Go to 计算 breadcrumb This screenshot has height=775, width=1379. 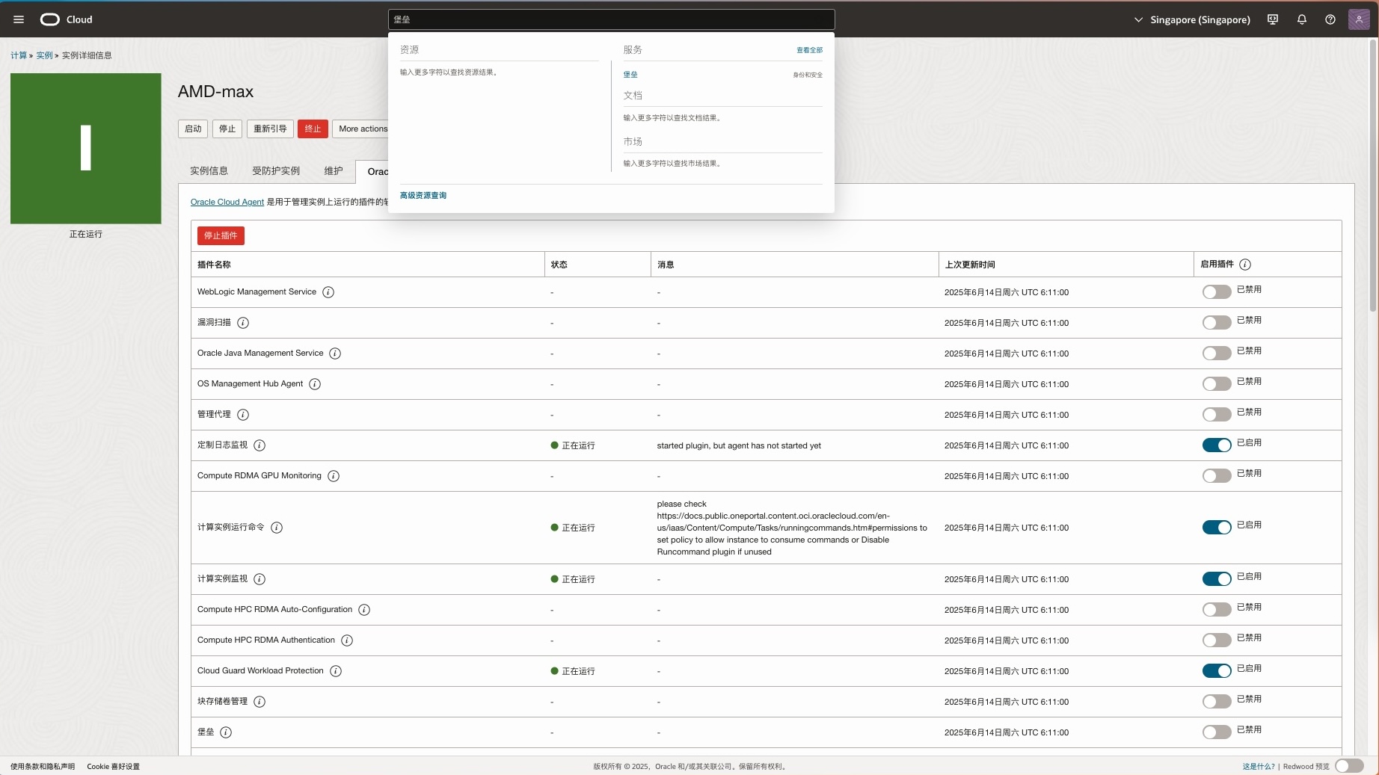(x=19, y=55)
